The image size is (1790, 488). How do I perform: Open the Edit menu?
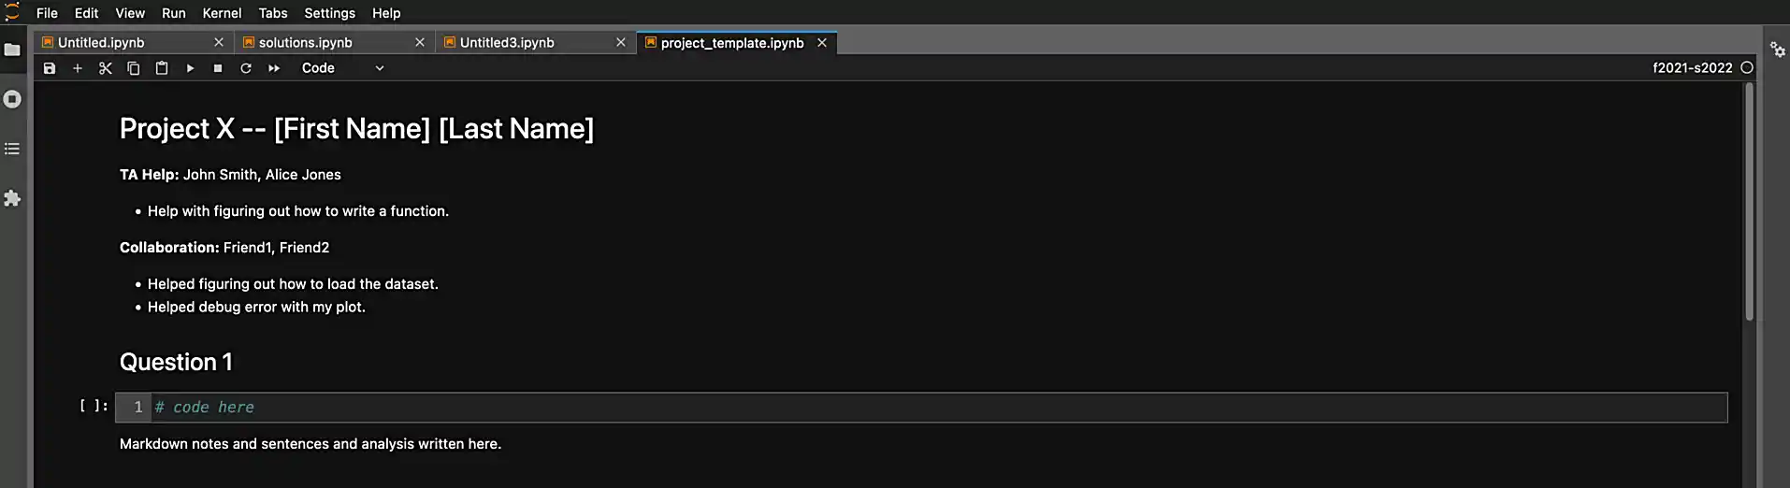(86, 13)
